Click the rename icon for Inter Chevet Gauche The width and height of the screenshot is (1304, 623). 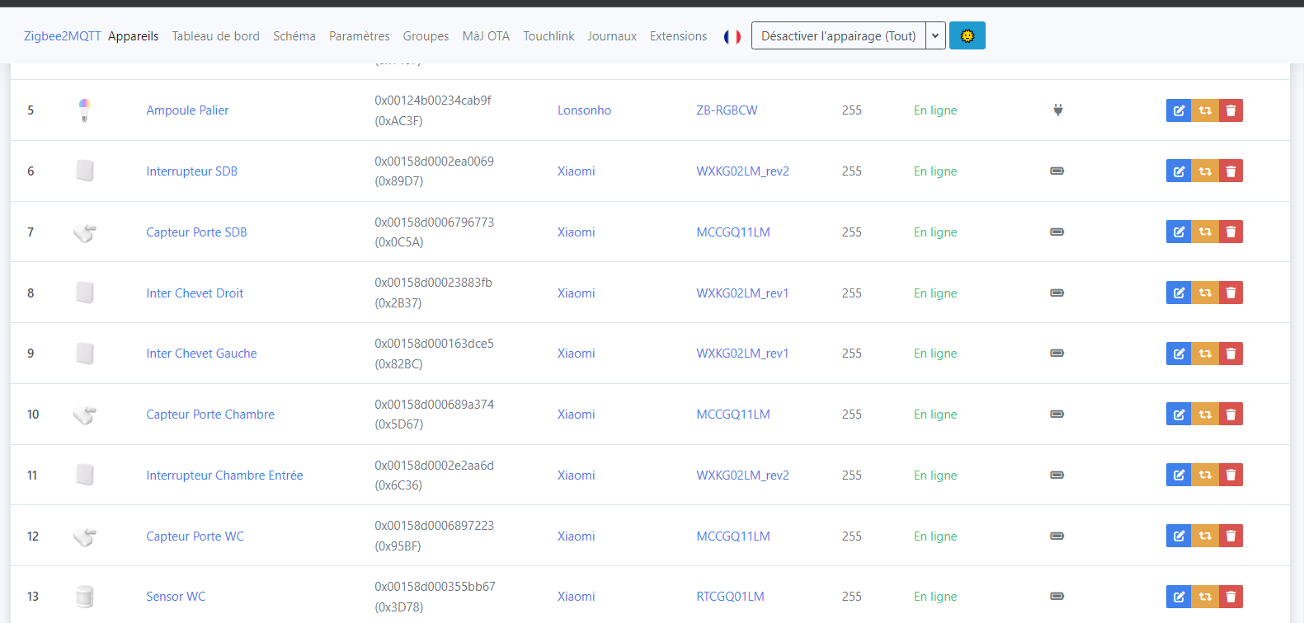[x=1179, y=354]
